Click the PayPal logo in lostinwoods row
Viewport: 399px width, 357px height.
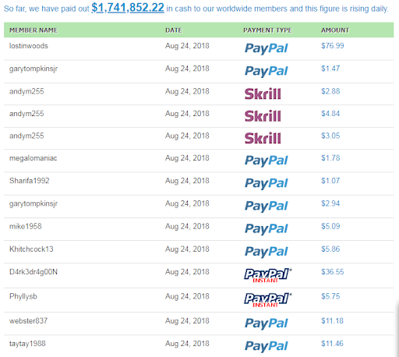(x=267, y=48)
